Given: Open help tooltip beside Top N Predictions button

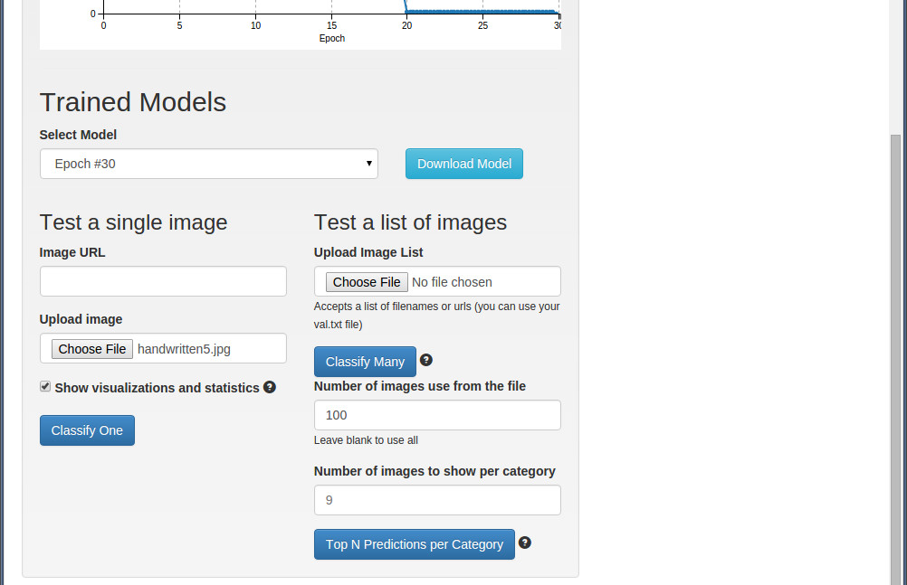Looking at the screenshot, I should 525,543.
